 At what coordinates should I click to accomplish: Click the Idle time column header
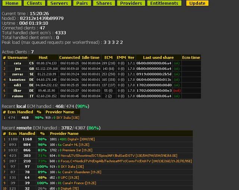pos(90,57)
